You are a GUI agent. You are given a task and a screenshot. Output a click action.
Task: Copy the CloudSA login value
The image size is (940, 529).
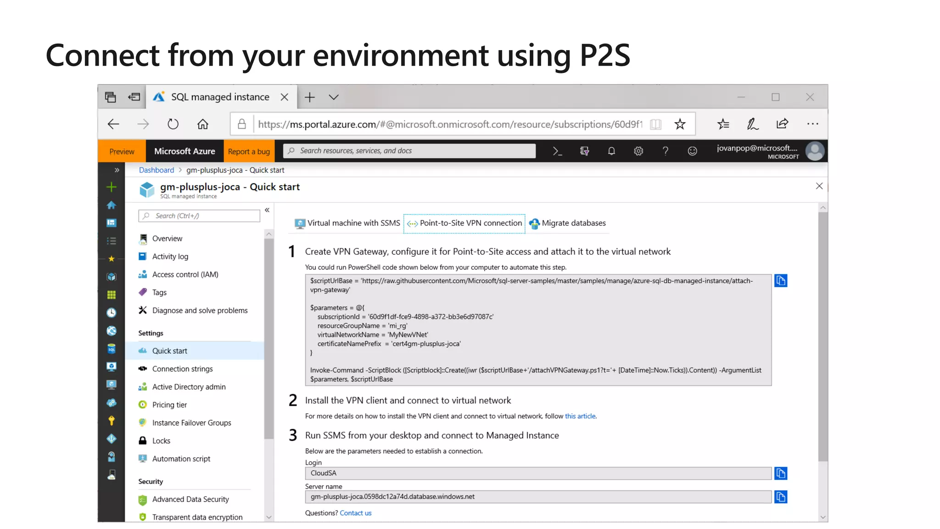pos(780,473)
